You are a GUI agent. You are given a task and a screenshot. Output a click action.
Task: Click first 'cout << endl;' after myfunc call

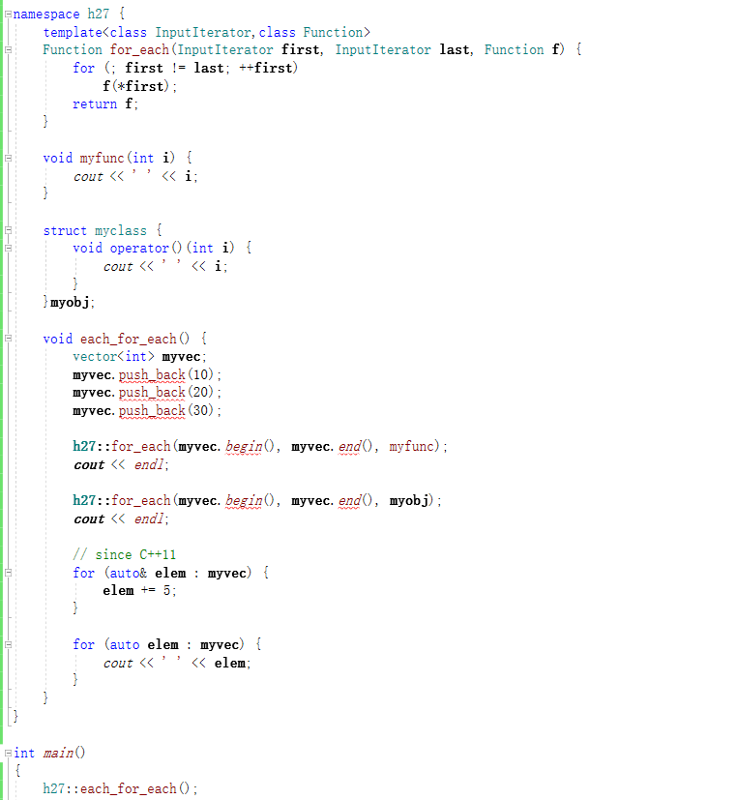point(121,464)
